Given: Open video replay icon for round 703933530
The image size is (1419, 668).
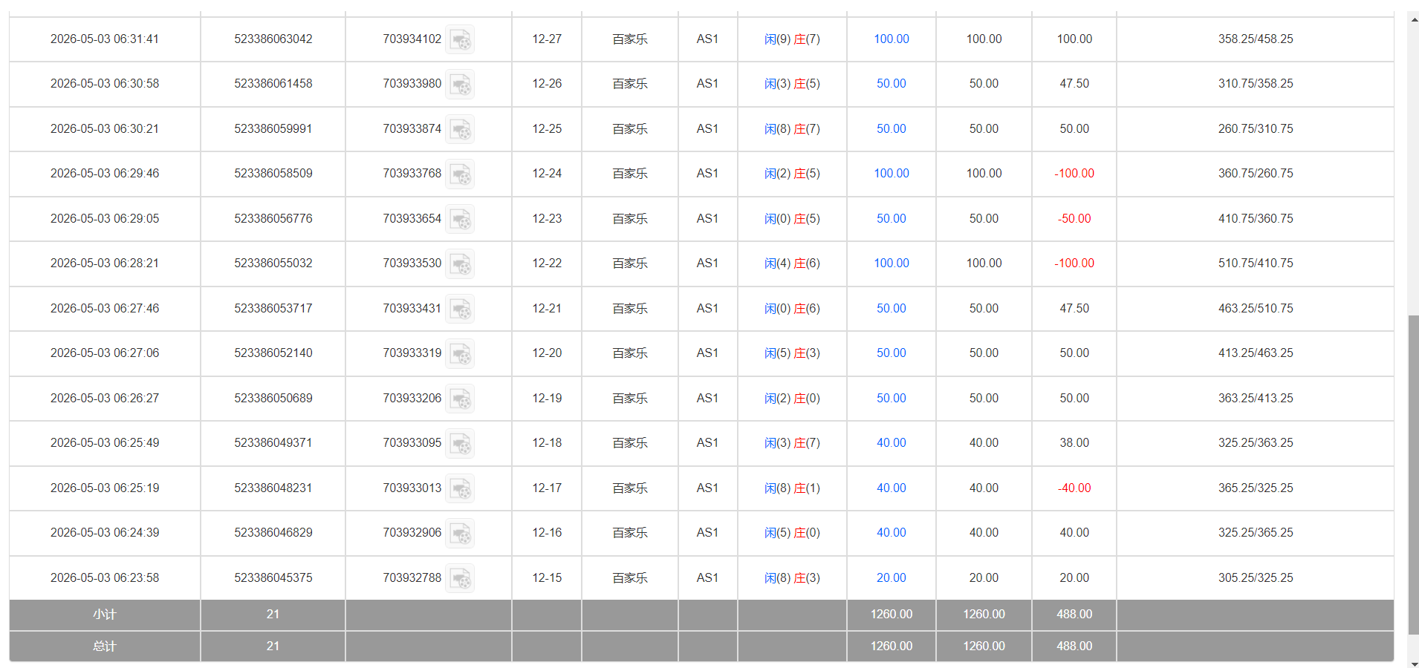Looking at the screenshot, I should tap(460, 263).
